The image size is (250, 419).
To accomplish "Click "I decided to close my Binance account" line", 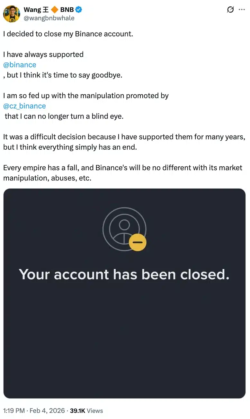I will click(68, 34).
